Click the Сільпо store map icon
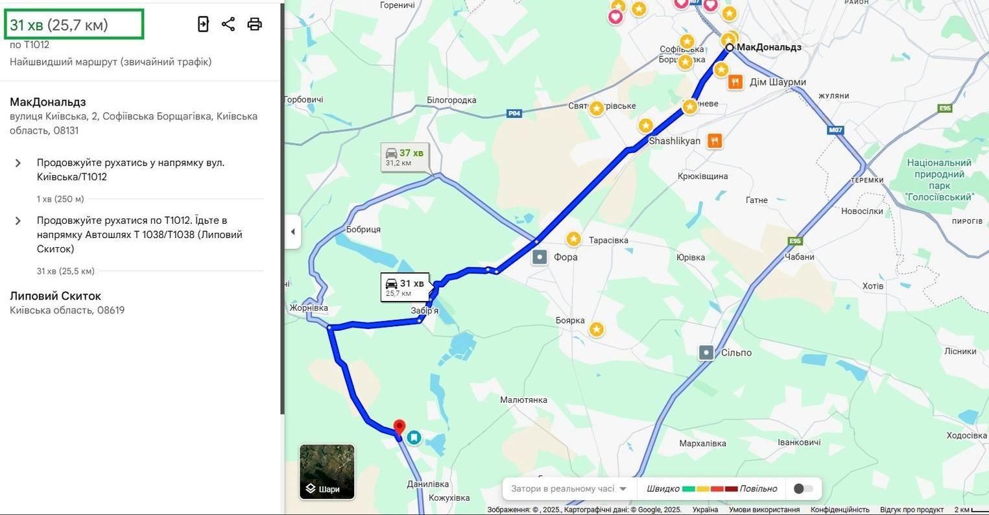Image resolution: width=989 pixels, height=515 pixels. (x=706, y=352)
